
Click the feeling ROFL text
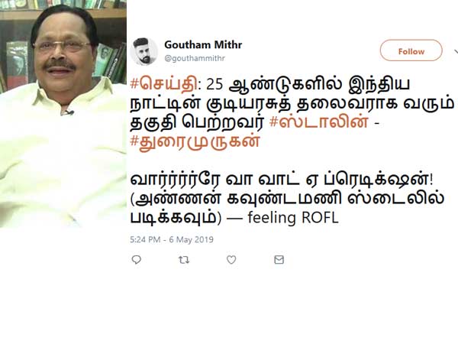tap(293, 218)
